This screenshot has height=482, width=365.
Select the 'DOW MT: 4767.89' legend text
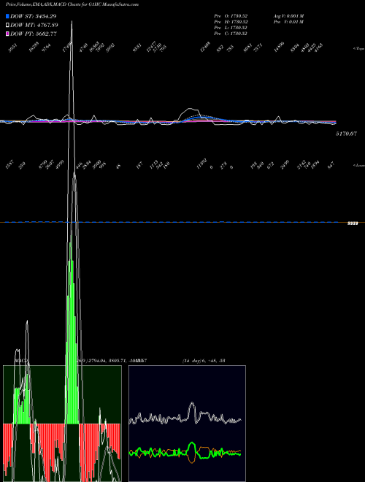click(34, 25)
